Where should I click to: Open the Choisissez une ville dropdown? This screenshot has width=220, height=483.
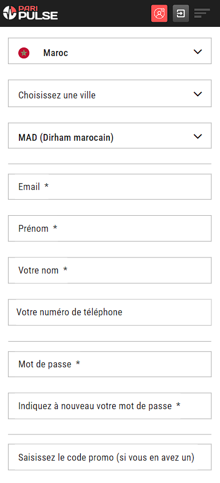pyautogui.click(x=110, y=93)
